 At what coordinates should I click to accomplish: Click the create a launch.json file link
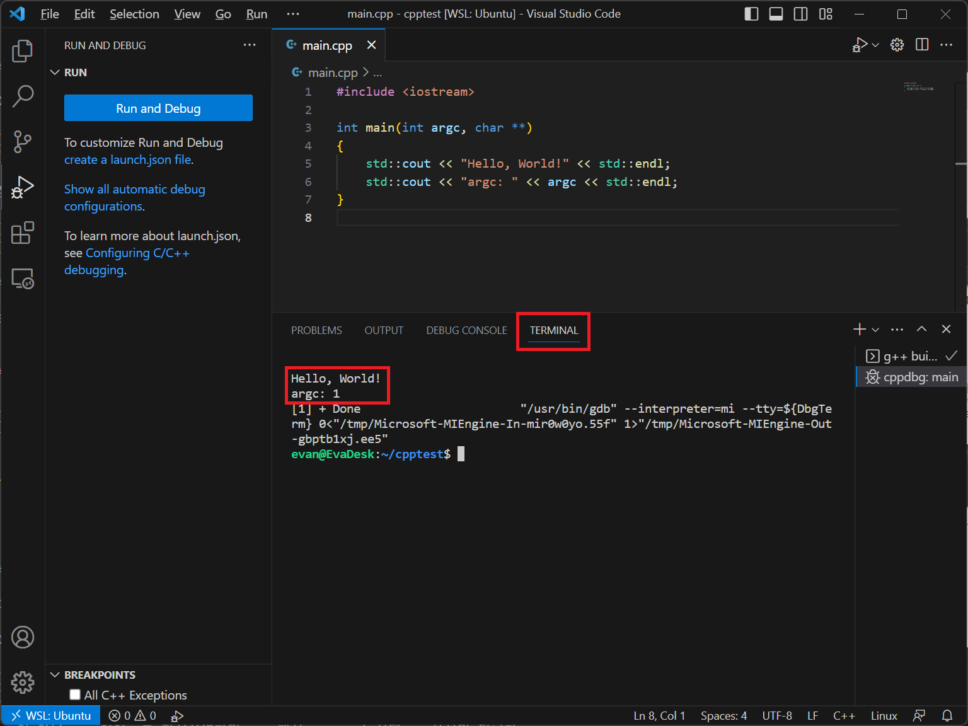pyautogui.click(x=127, y=160)
